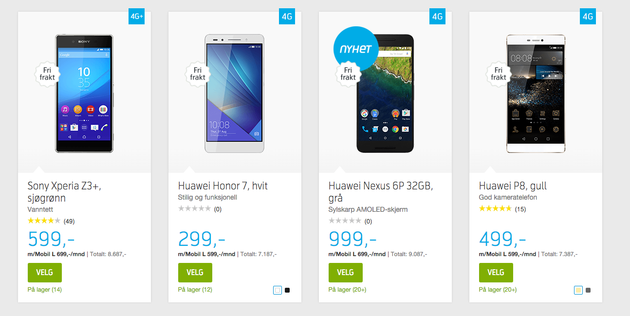Click the Fri frakt badge on Huawei P8
This screenshot has height=316, width=630.
point(499,74)
